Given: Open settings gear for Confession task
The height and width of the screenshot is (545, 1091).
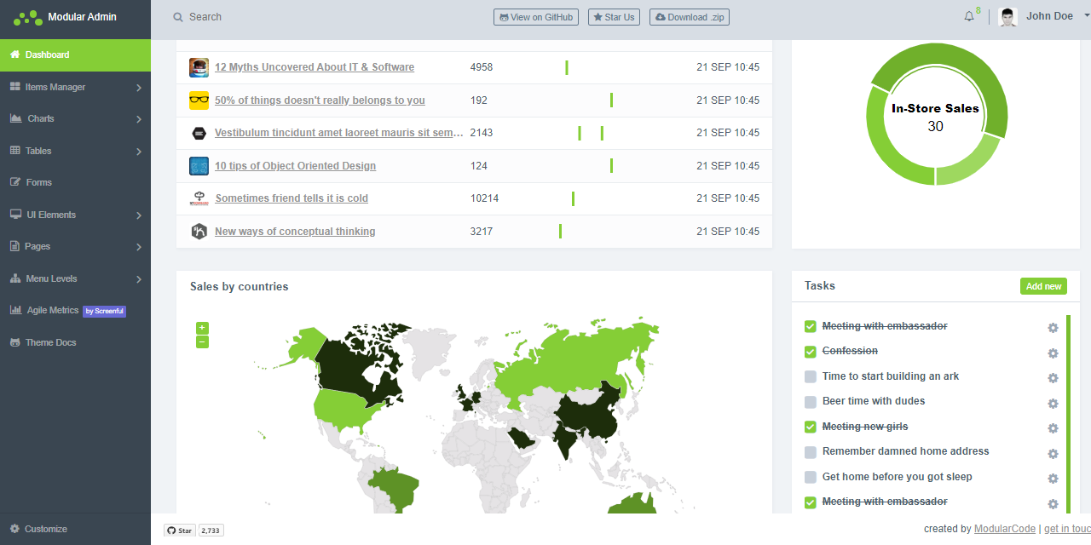Looking at the screenshot, I should (x=1053, y=353).
